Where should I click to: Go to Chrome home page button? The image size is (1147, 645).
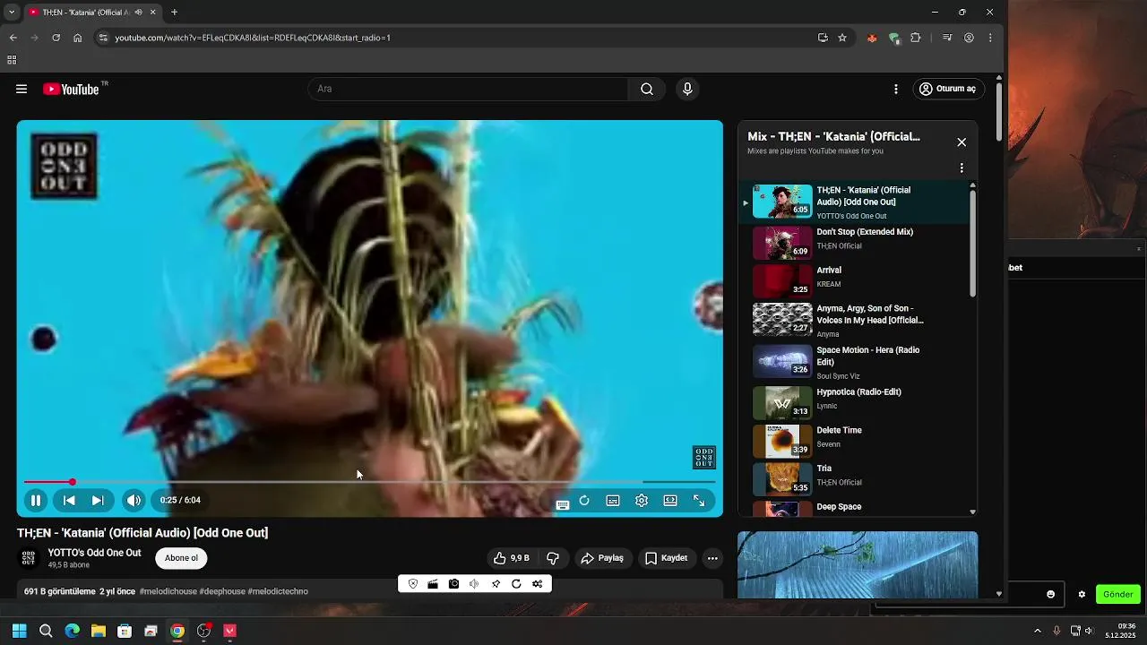click(x=78, y=38)
